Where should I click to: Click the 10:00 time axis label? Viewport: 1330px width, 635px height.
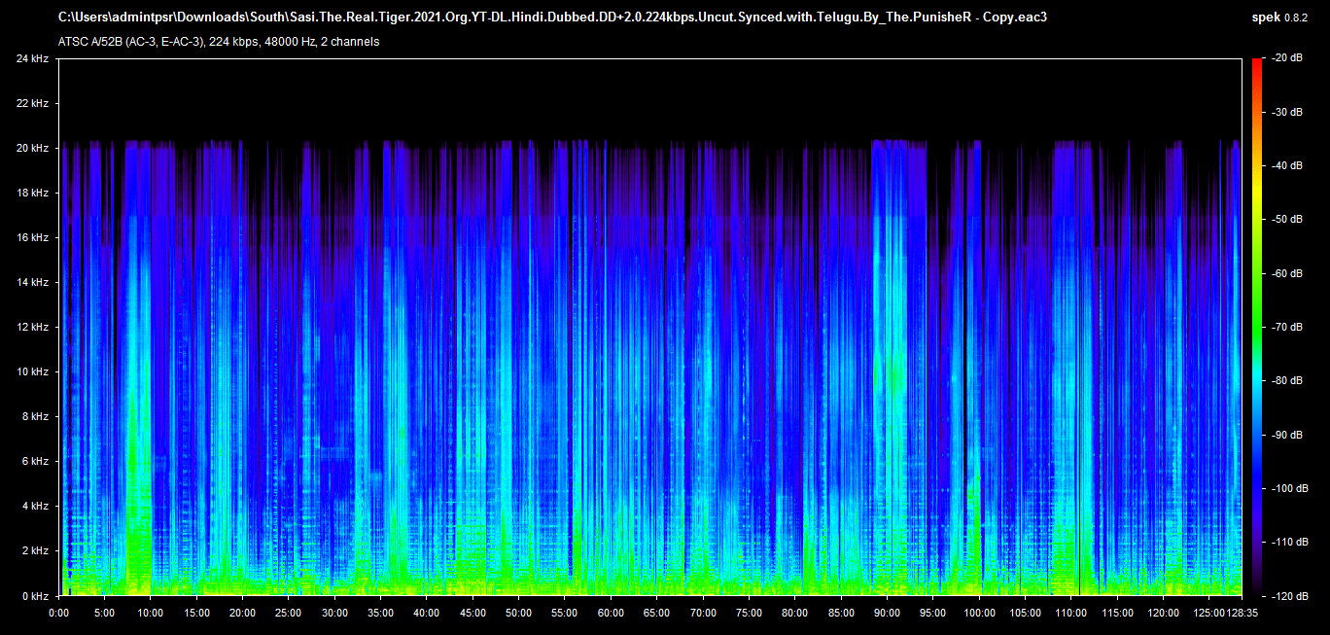click(x=151, y=614)
